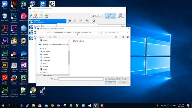
Task: Click the Cancel button
Action: point(123,83)
